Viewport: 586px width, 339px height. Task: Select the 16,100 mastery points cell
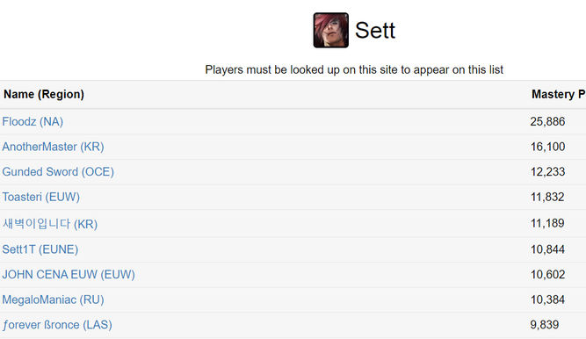[x=548, y=147]
